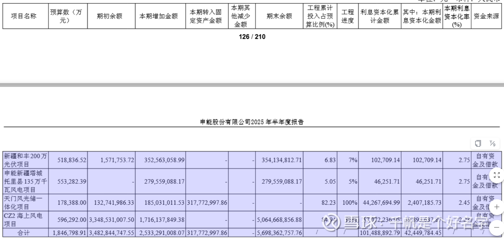Click the budget value 178,388.00

[x=72, y=202]
